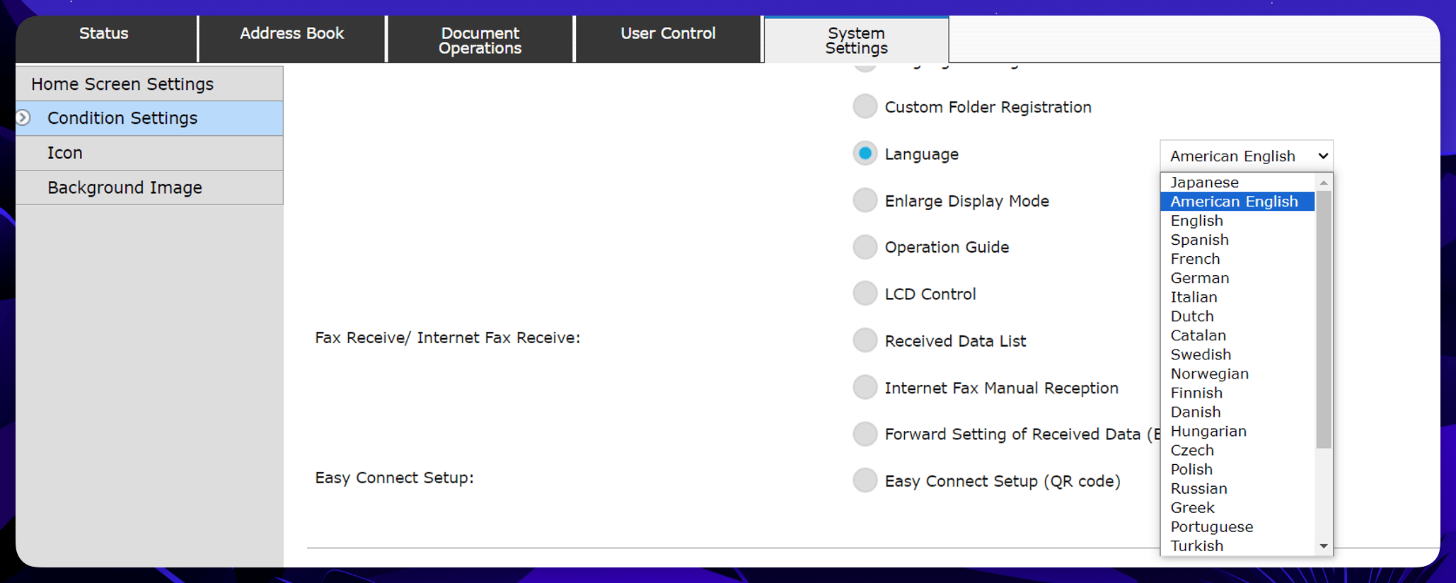Viewport: 1456px width, 583px height.
Task: Go to the User Control tab
Action: (x=669, y=40)
